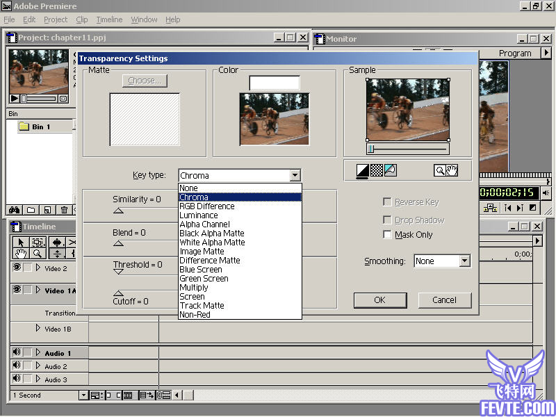Hide the Video 2 track eye icon
The width and height of the screenshot is (556, 417).
(x=17, y=268)
